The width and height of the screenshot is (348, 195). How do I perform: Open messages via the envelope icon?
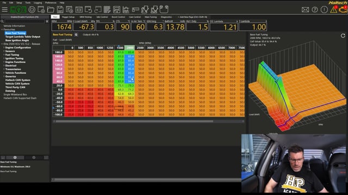[x=305, y=10]
